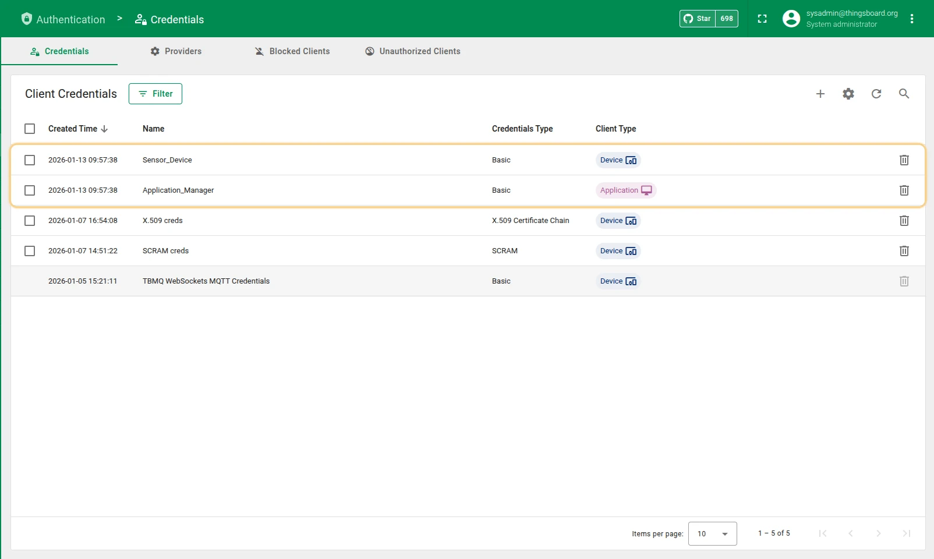Image resolution: width=934 pixels, height=559 pixels.
Task: Open the table settings gear icon
Action: (x=848, y=94)
